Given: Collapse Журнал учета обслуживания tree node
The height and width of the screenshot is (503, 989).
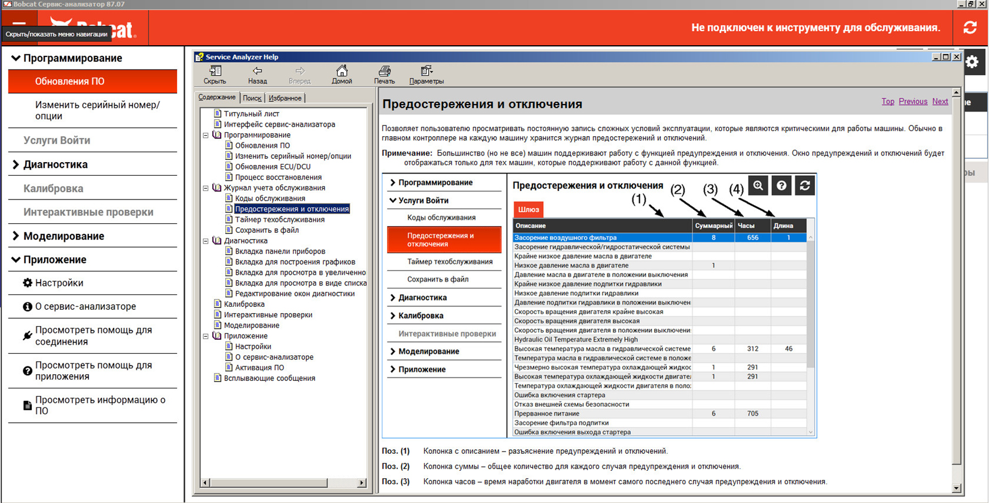Looking at the screenshot, I should [206, 188].
